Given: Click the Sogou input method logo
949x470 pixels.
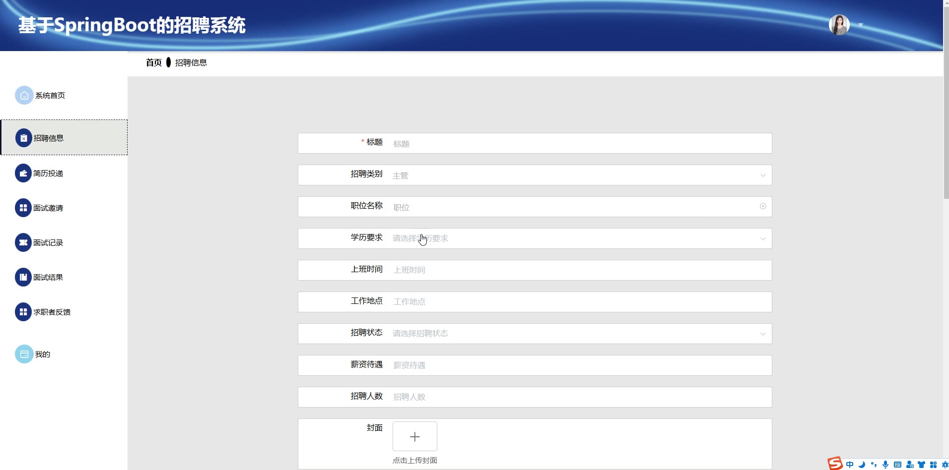Looking at the screenshot, I should (x=835, y=463).
